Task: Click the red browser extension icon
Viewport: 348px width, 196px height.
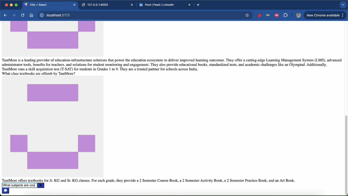Action: pyautogui.click(x=259, y=15)
